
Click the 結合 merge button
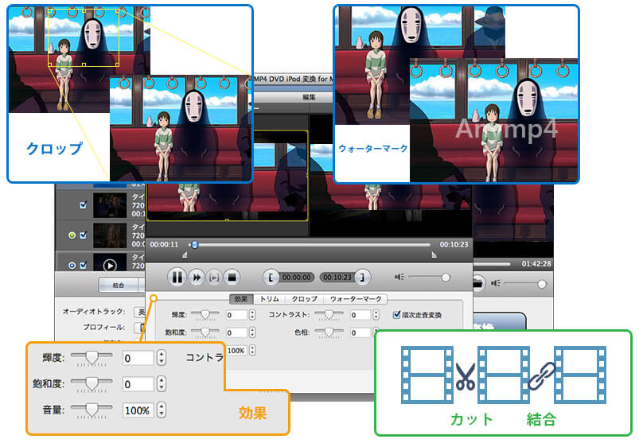(119, 285)
